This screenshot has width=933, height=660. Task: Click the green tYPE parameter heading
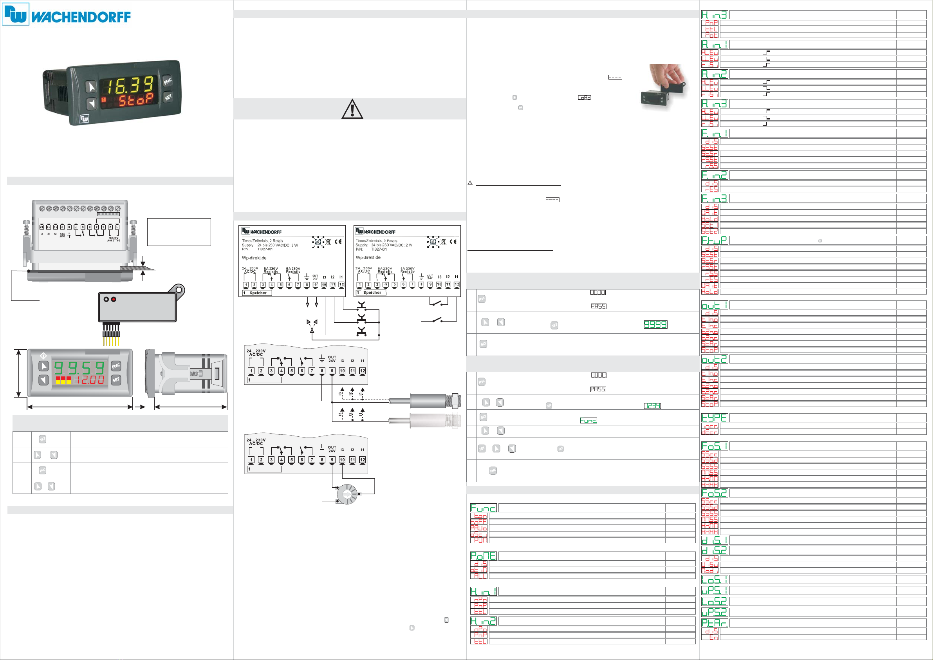[715, 418]
